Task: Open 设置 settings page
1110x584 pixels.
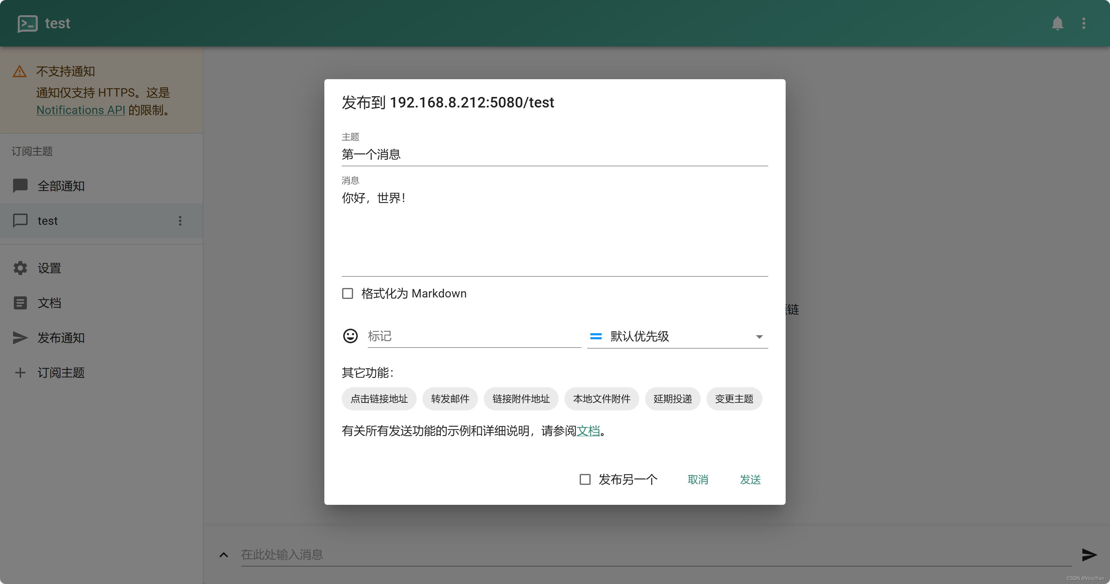Action: tap(101, 268)
